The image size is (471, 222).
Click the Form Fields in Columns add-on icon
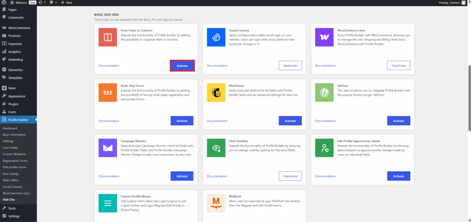[x=108, y=37]
